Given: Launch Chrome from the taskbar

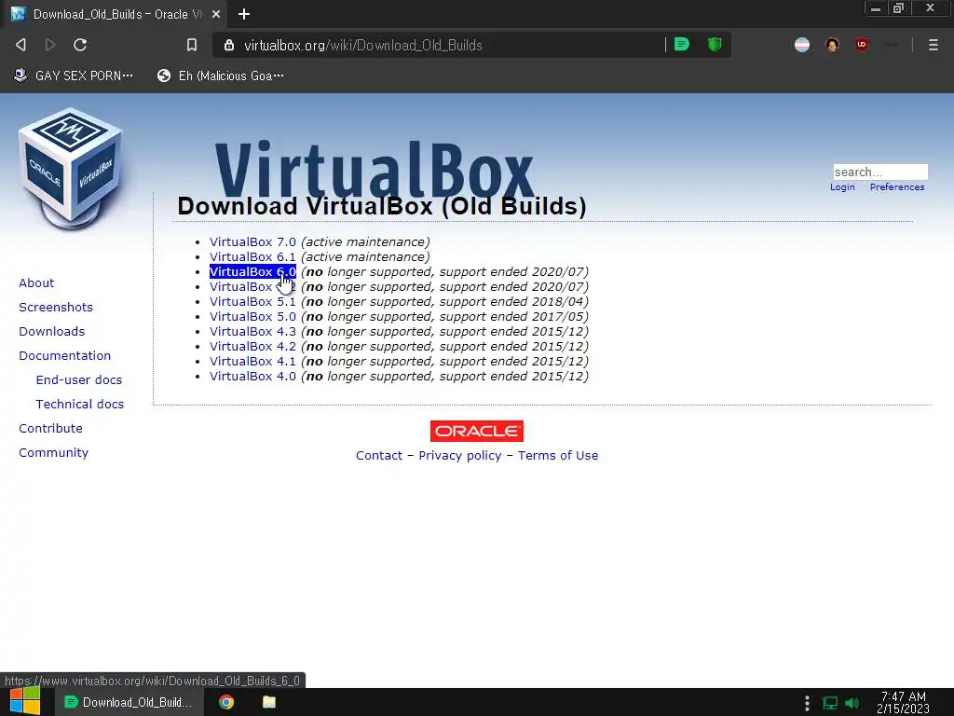Looking at the screenshot, I should click(226, 702).
